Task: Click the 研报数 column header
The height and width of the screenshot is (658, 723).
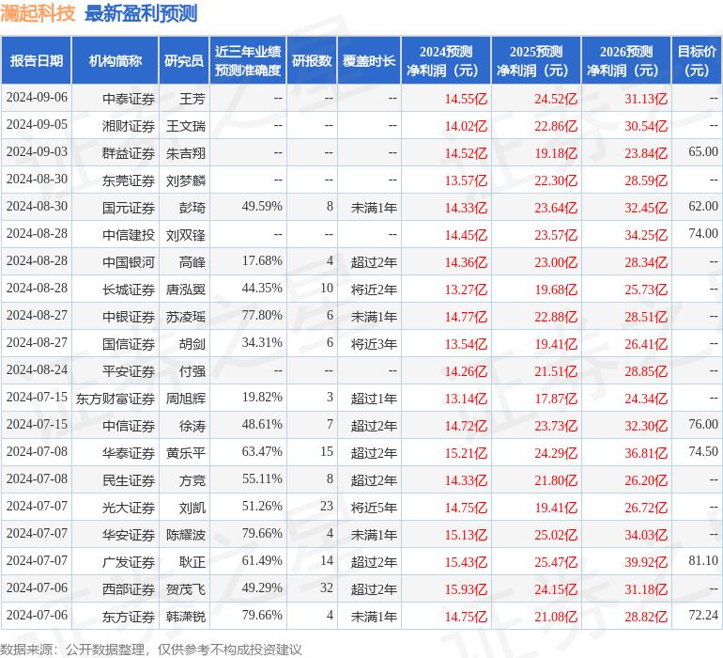Action: (x=312, y=60)
